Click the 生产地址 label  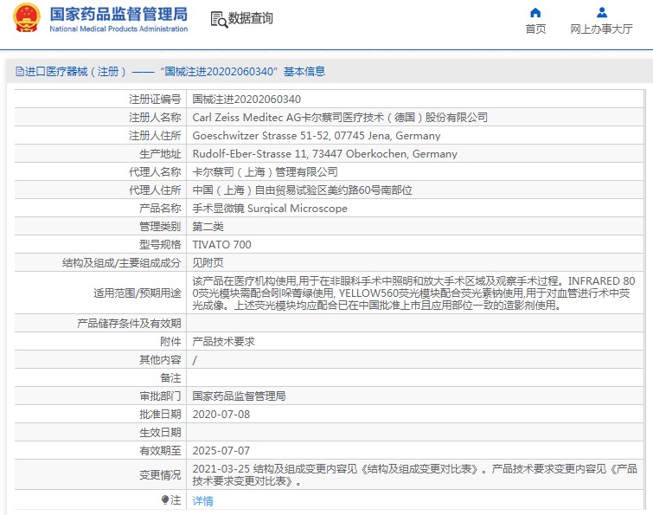pyautogui.click(x=160, y=154)
